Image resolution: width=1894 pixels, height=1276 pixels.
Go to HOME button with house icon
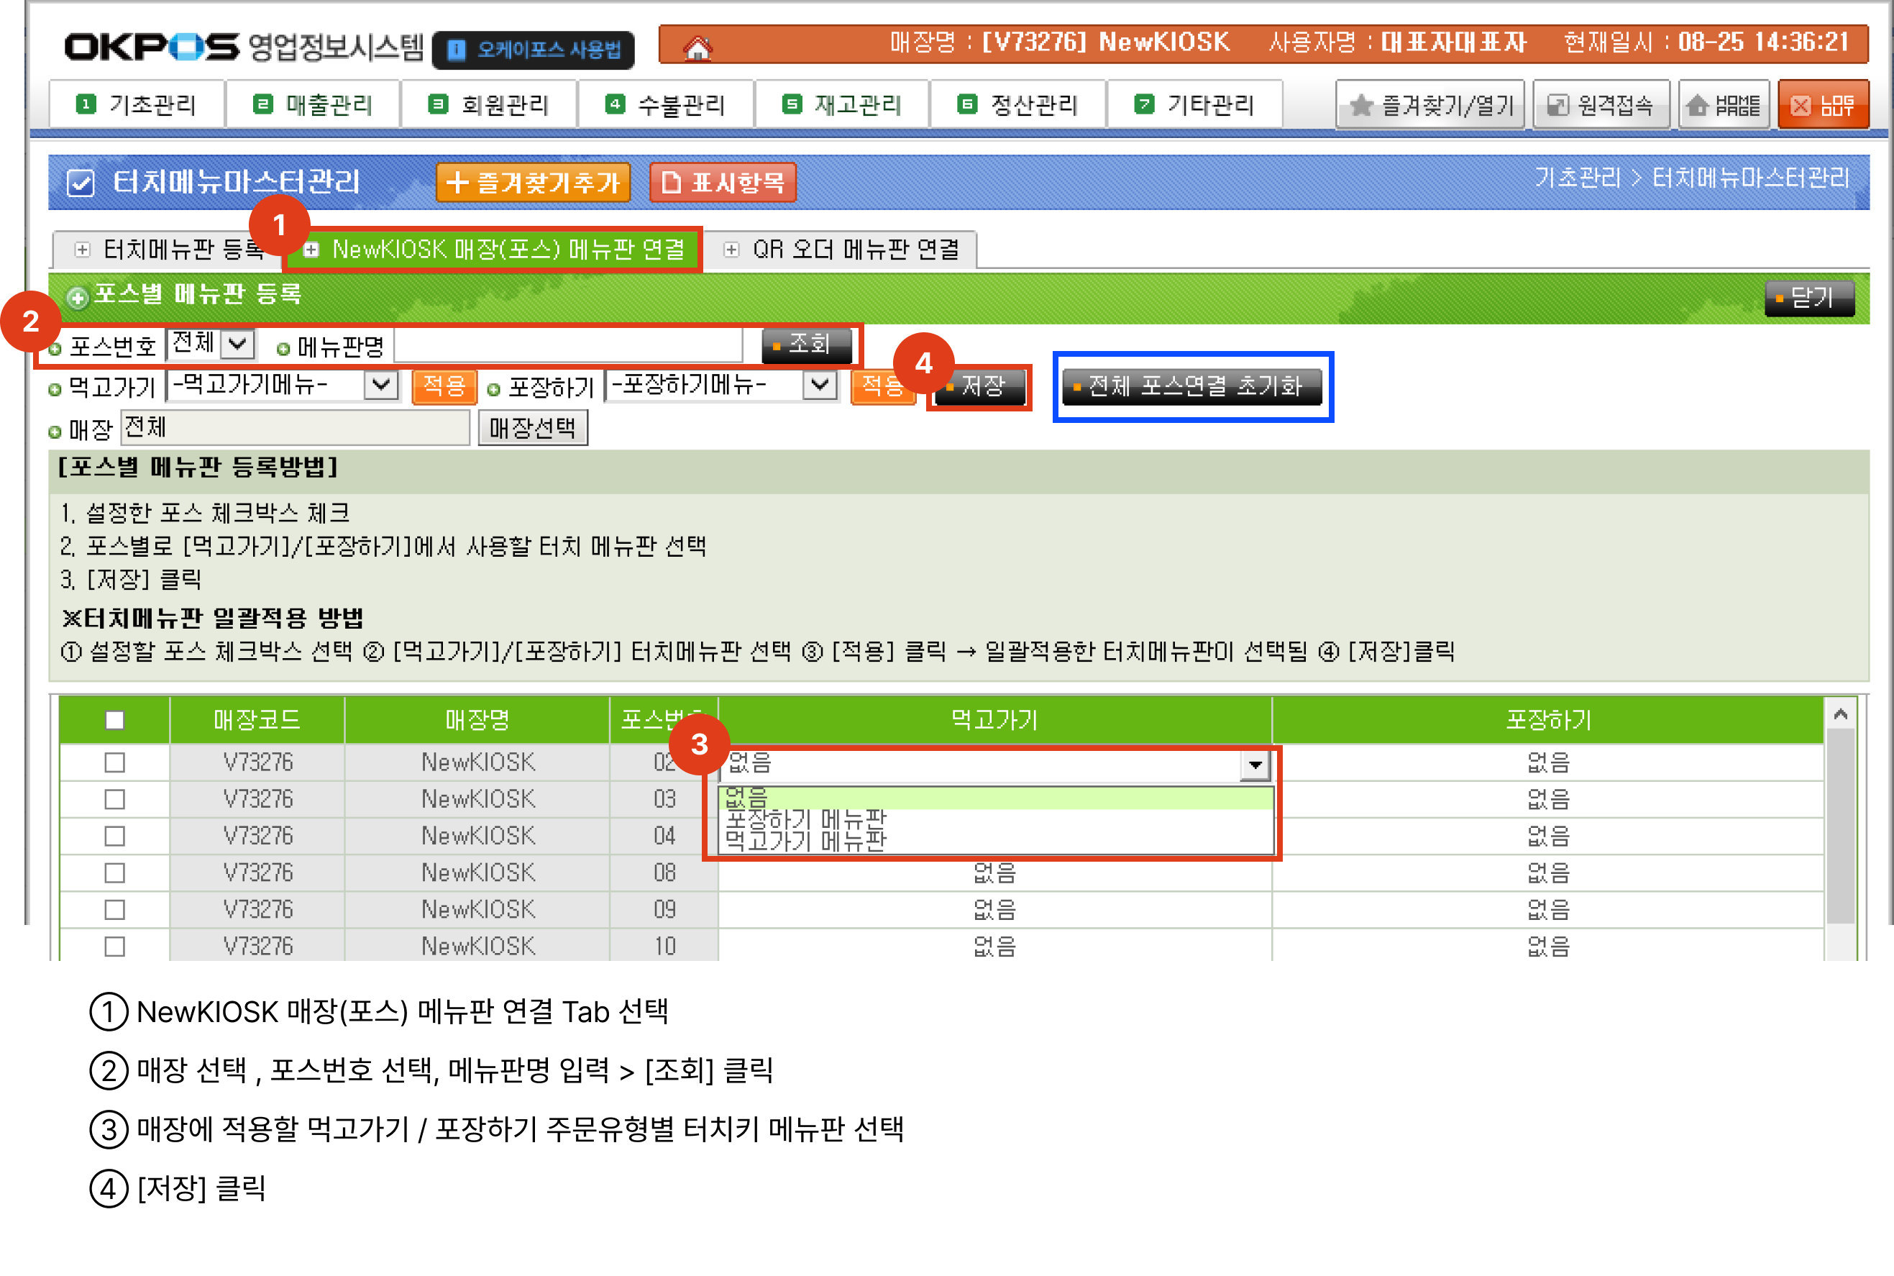click(x=1724, y=105)
